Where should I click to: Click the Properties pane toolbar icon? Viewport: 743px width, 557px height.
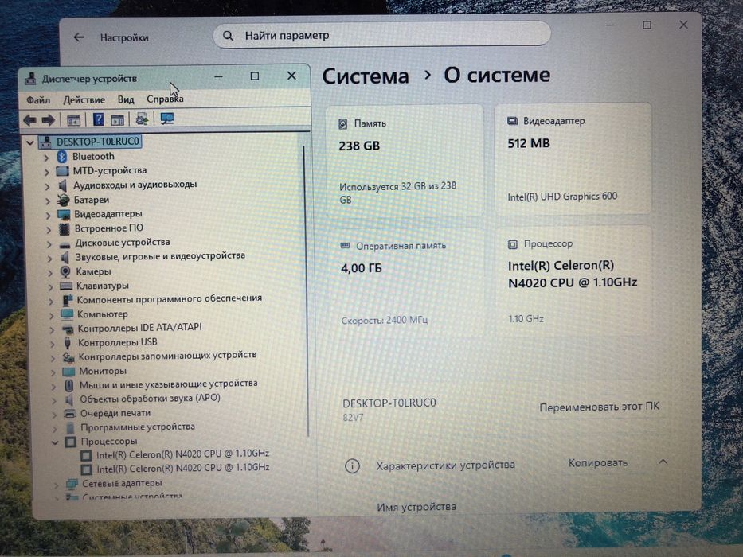pos(117,120)
